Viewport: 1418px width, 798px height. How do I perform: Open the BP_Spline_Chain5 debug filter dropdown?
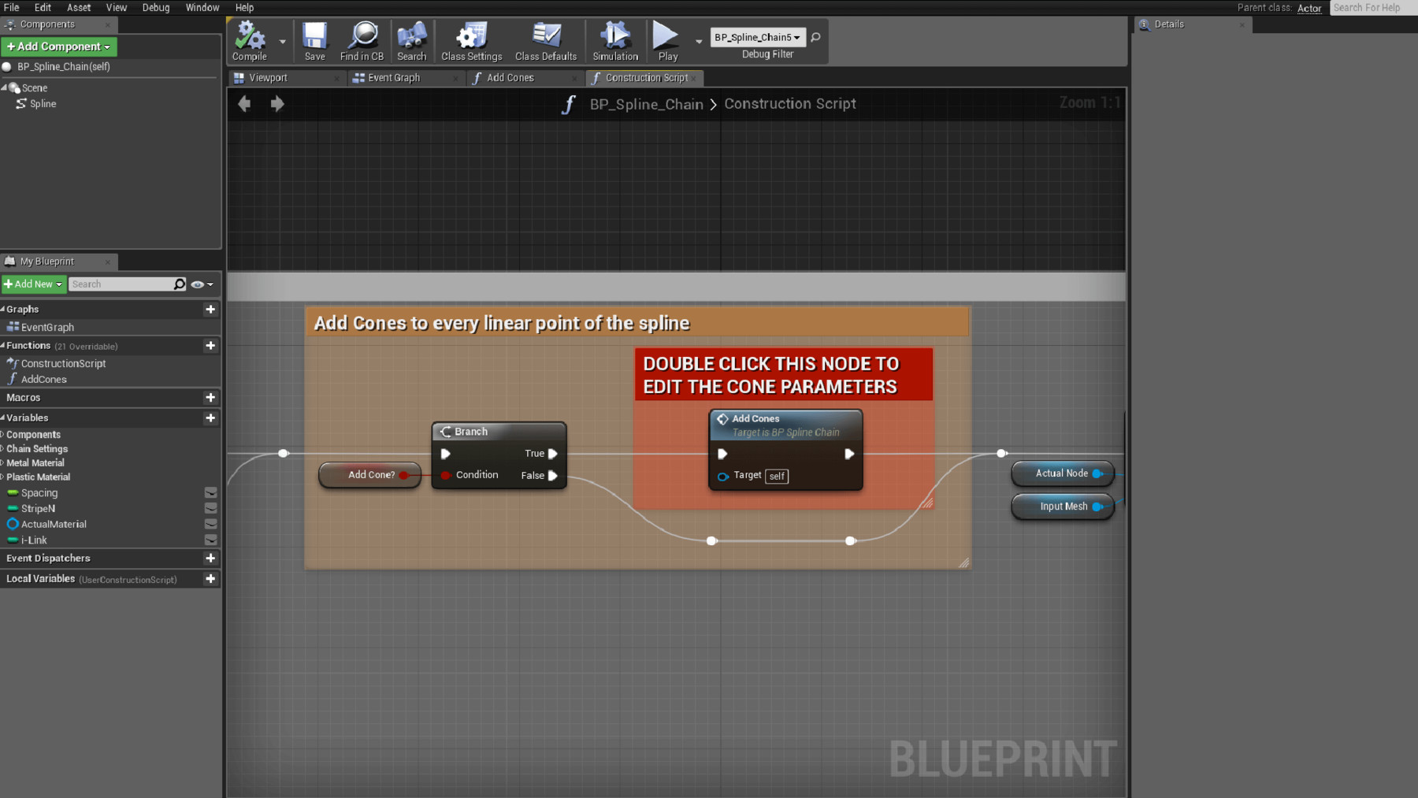click(756, 37)
